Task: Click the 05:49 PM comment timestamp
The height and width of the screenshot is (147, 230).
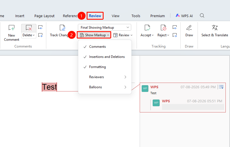Action: click(198, 87)
